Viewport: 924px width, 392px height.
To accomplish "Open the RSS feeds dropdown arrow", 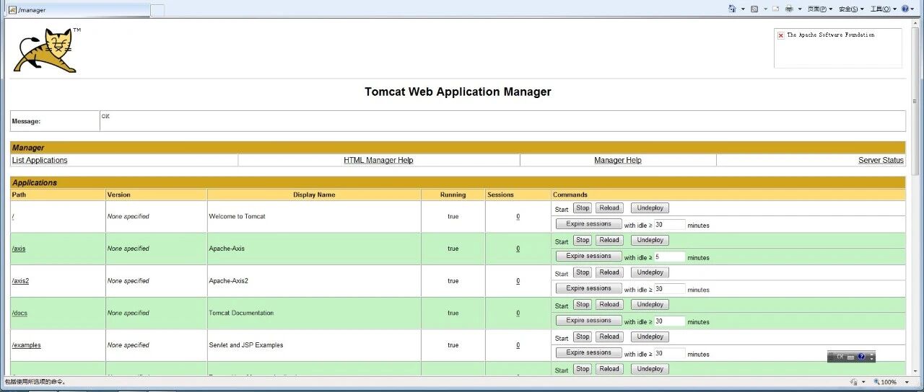I will (x=764, y=9).
